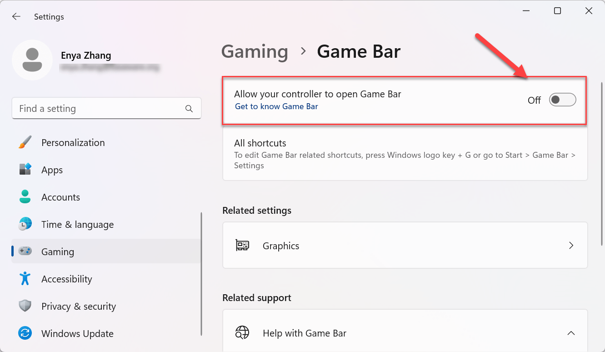Click the Help with Game Bar globe icon
The width and height of the screenshot is (605, 352).
[242, 333]
